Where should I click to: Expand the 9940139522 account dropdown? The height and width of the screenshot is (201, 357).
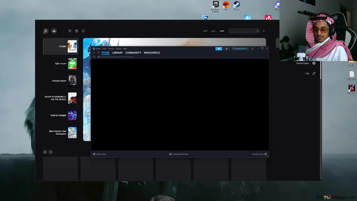[x=242, y=49]
